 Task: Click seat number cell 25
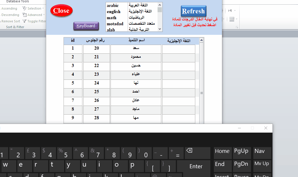pos(97,93)
